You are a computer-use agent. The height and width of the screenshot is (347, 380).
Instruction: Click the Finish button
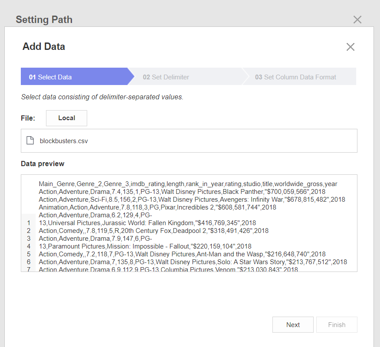tap(337, 324)
